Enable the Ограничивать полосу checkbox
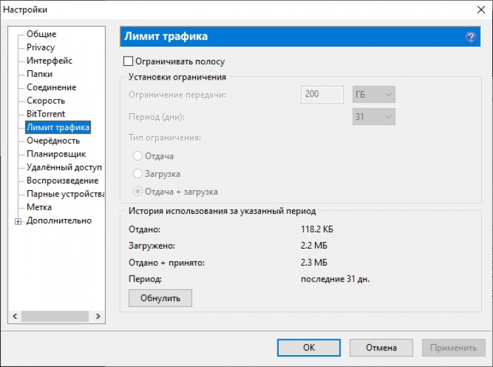The width and height of the screenshot is (493, 367). coord(128,61)
